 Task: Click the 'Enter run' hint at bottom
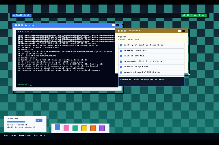pyautogui.click(x=25, y=135)
